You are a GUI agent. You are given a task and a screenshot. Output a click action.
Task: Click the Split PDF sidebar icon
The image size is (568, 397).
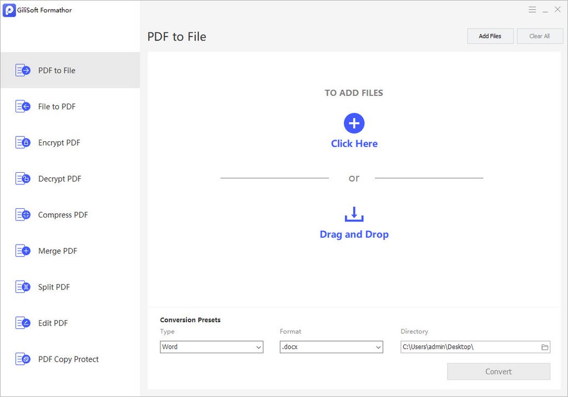pos(23,287)
